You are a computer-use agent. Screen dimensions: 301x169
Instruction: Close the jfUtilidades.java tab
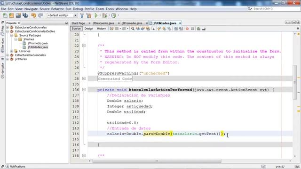pos(180,23)
